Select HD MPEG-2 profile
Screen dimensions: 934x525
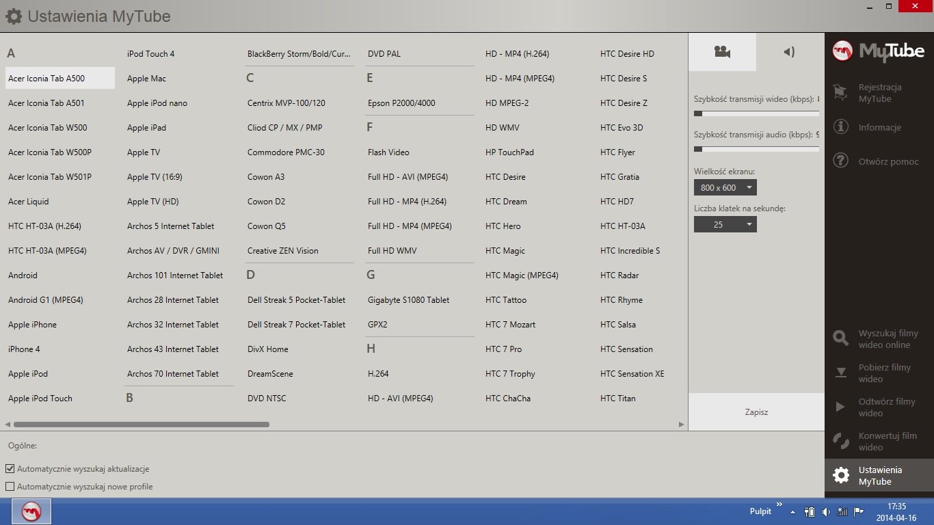pos(507,103)
